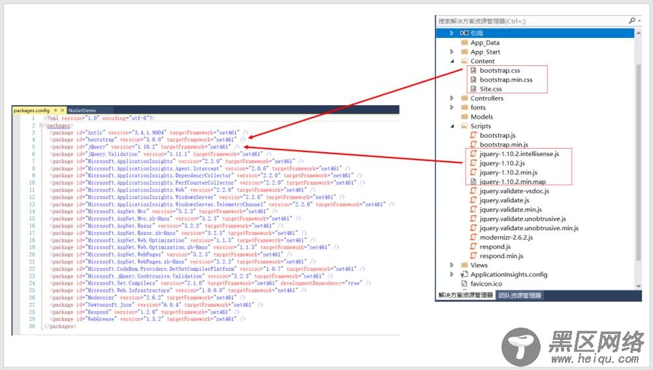This screenshot has width=653, height=370.
Task: Click the search magnifier icon in Solution Explorer
Action: pos(632,20)
